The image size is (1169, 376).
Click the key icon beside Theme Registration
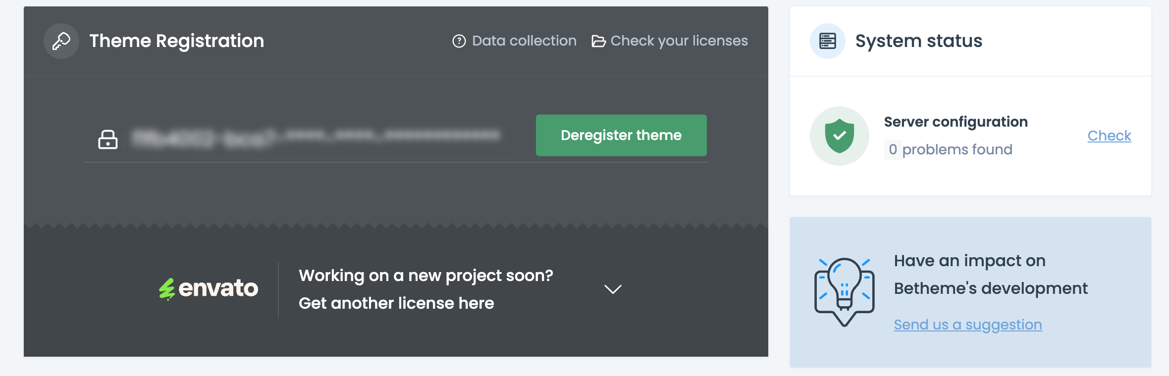point(61,41)
